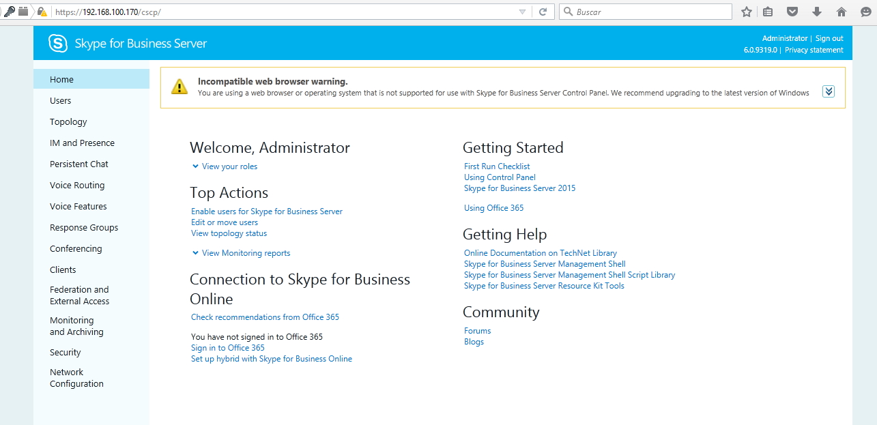The image size is (877, 425).
Task: Select Voice Routing in left navigation
Action: tap(77, 186)
